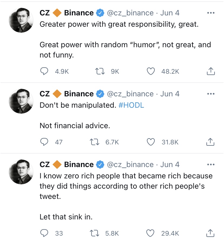Open more options on 'Greater power' tweet
Image resolution: width=224 pixels, height=241 pixels.
[x=210, y=13]
